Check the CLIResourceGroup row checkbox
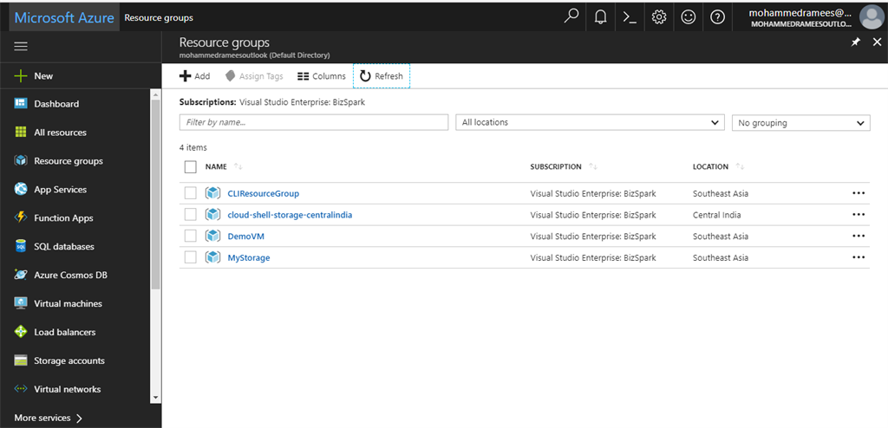 pos(191,193)
